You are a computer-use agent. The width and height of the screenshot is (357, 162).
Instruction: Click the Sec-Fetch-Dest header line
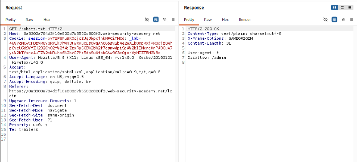38,105
